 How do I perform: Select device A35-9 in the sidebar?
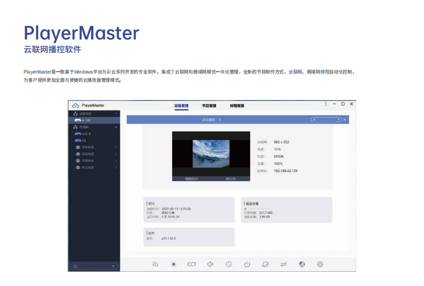pyautogui.click(x=94, y=134)
